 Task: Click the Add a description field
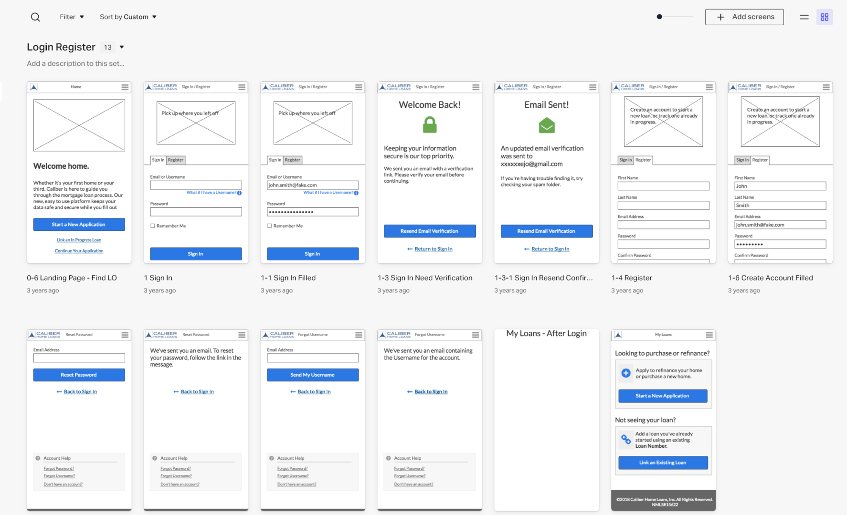coord(75,63)
